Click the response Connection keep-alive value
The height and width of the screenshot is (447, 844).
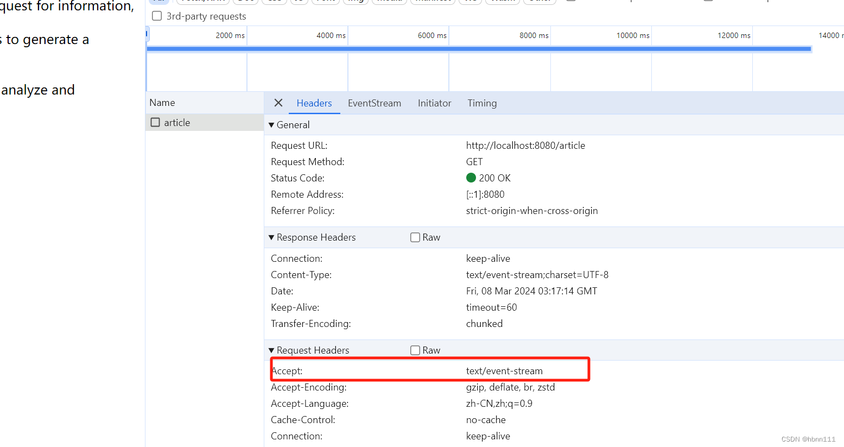click(488, 259)
